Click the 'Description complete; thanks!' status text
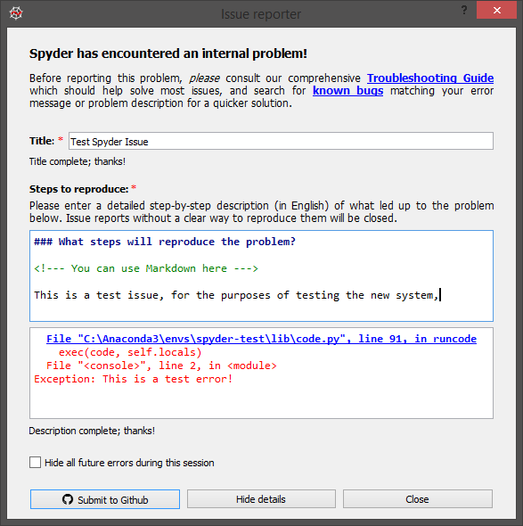Image resolution: width=523 pixels, height=526 pixels. click(x=92, y=431)
